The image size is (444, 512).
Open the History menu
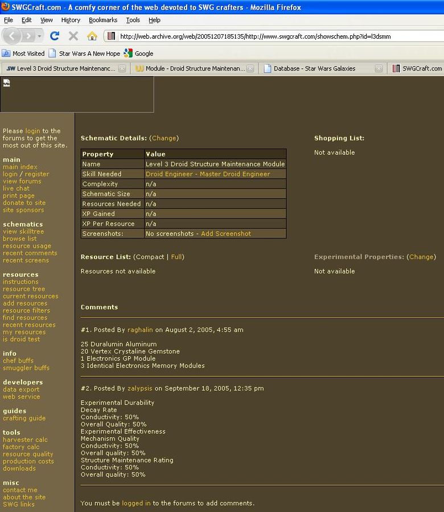click(x=71, y=20)
